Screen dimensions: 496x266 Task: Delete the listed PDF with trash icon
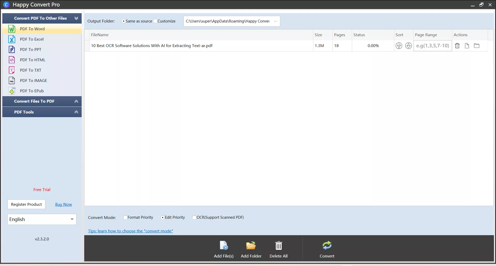[x=457, y=46]
